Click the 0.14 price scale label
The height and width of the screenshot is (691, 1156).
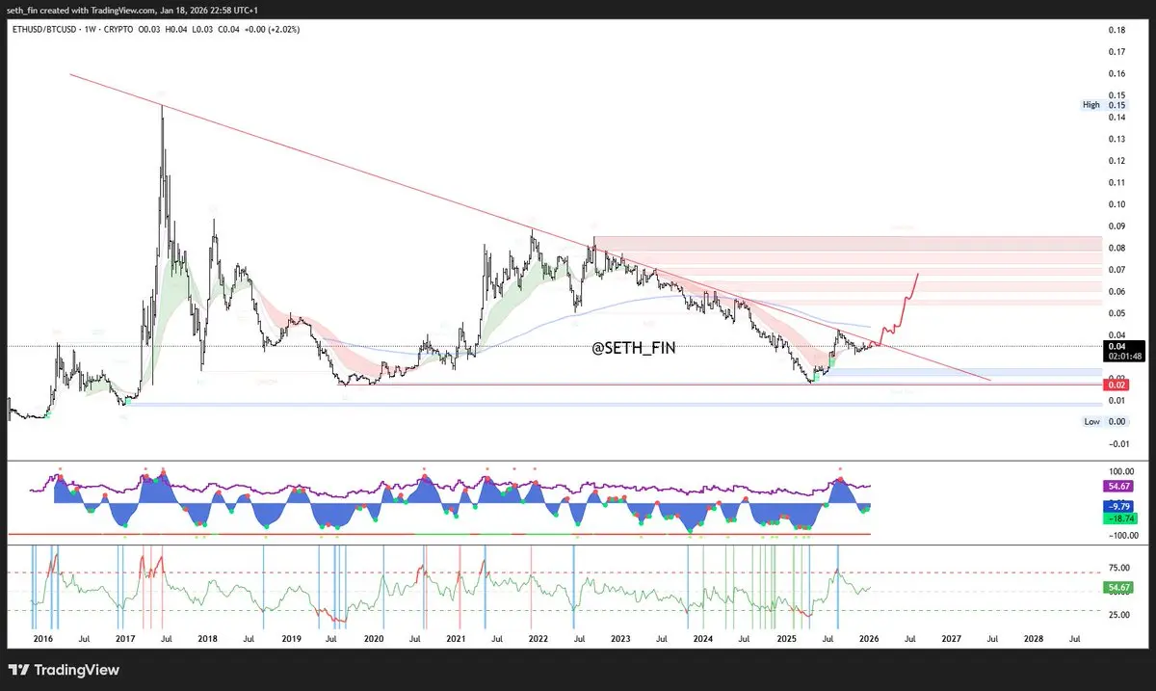pos(1117,118)
